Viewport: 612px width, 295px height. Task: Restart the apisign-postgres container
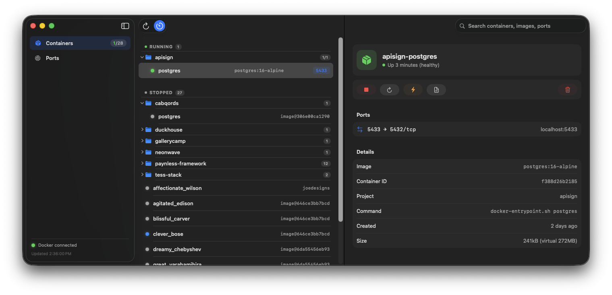pos(390,90)
